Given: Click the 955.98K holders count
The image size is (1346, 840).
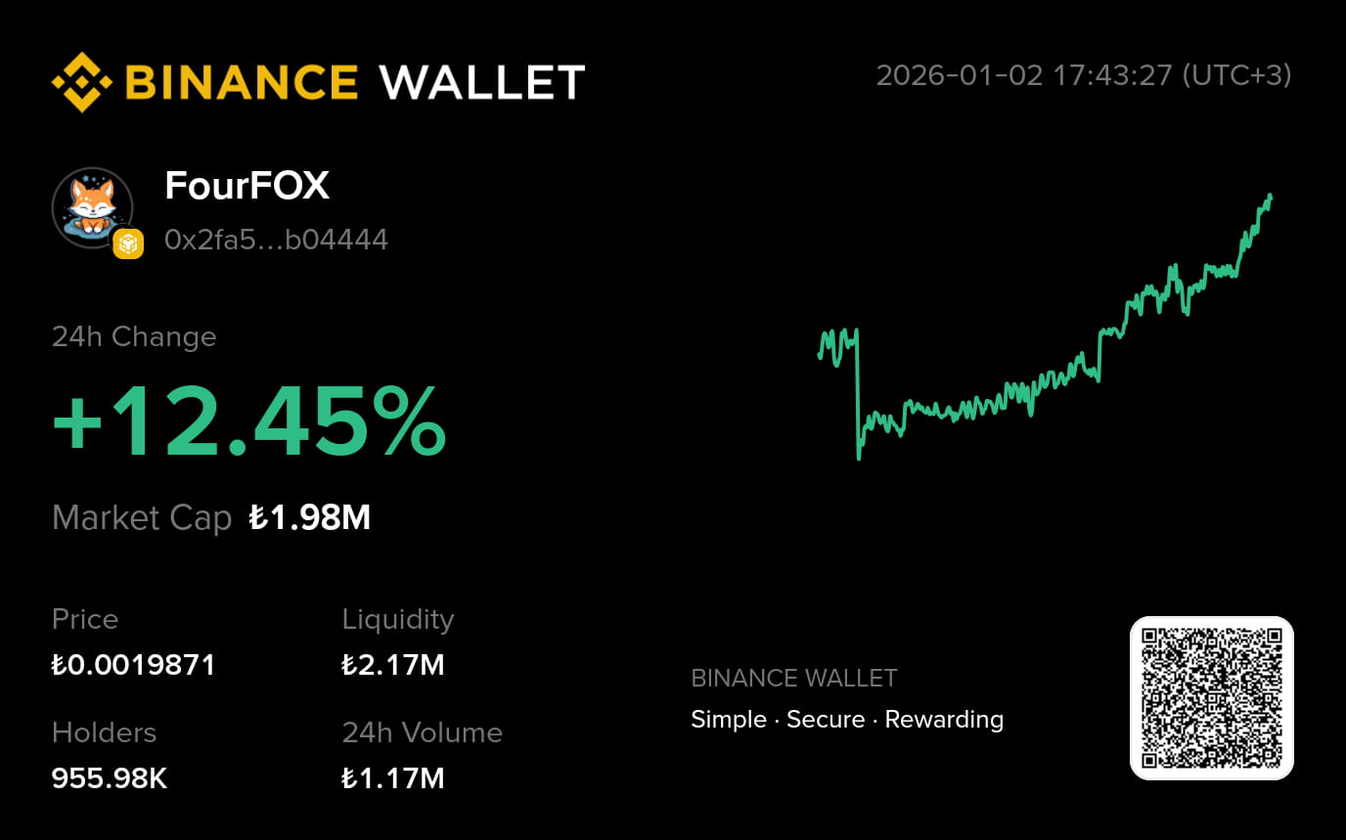Looking at the screenshot, I should pos(110,778).
